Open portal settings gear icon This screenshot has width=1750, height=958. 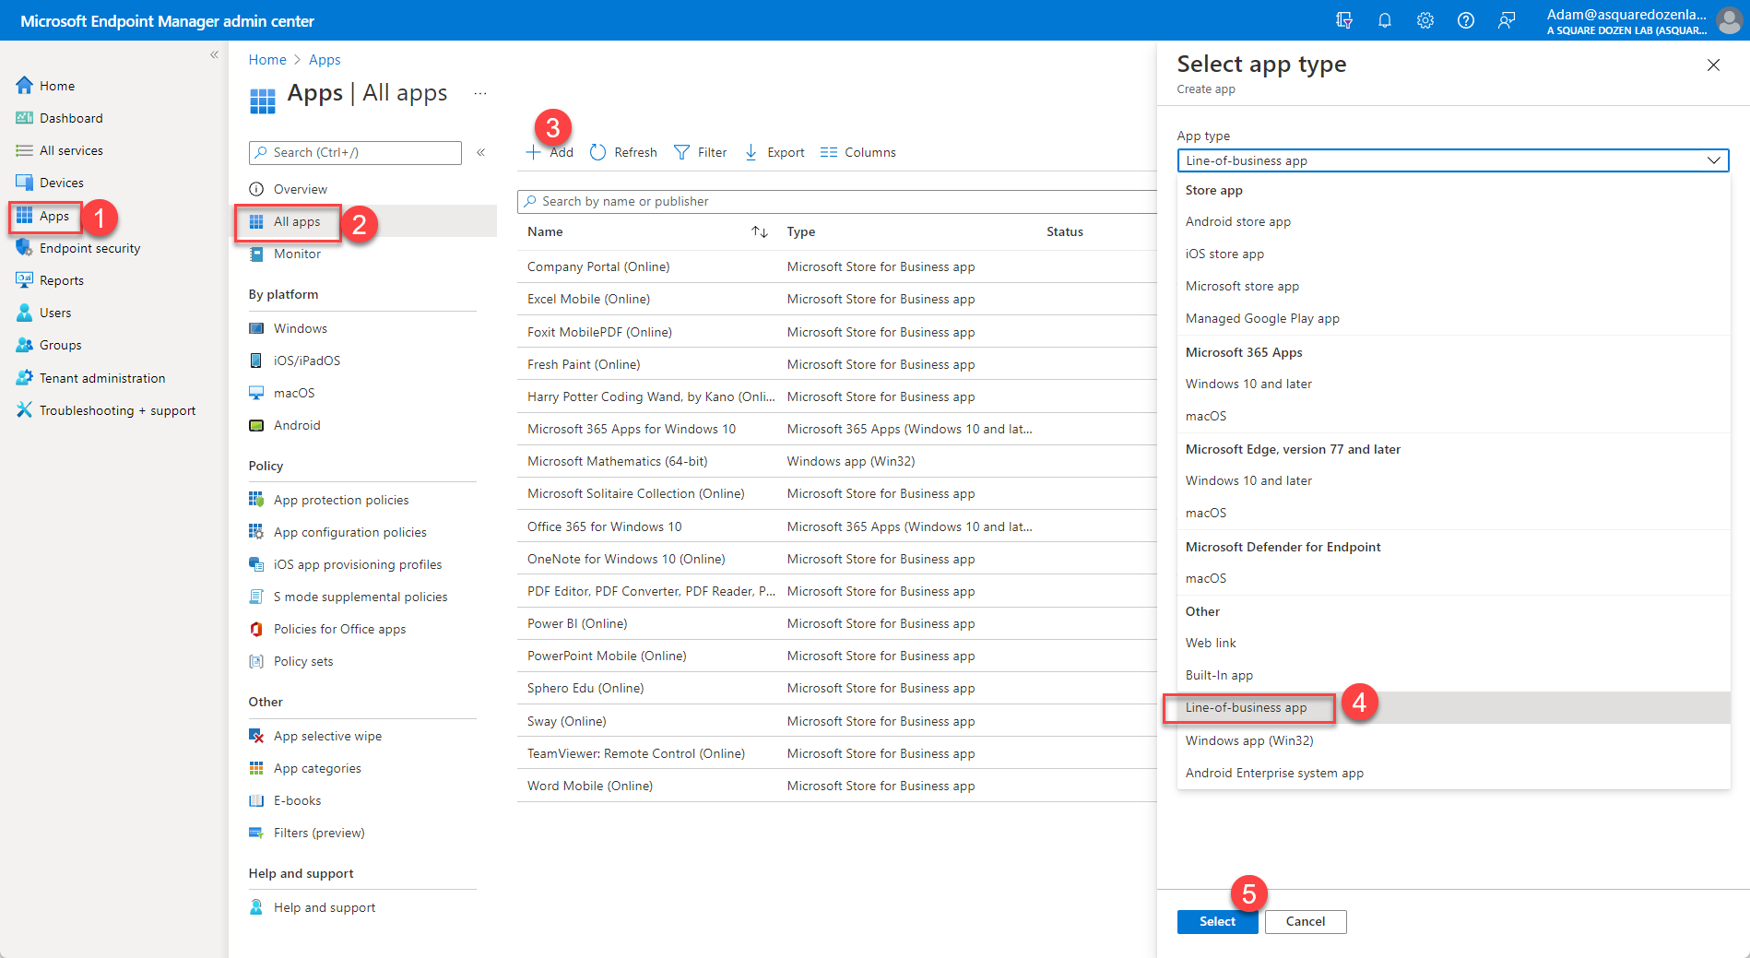point(1425,20)
